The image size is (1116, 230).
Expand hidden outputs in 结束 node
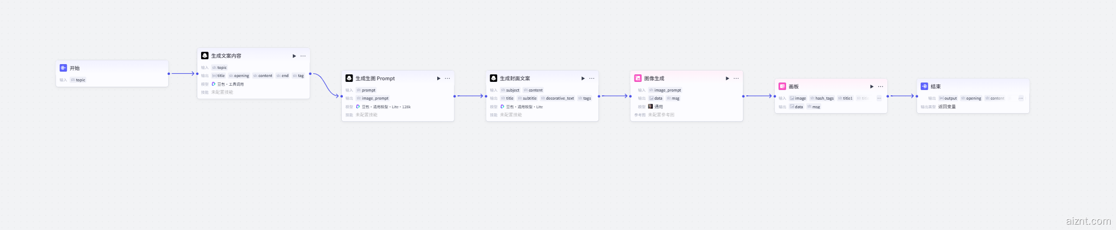coord(1021,98)
